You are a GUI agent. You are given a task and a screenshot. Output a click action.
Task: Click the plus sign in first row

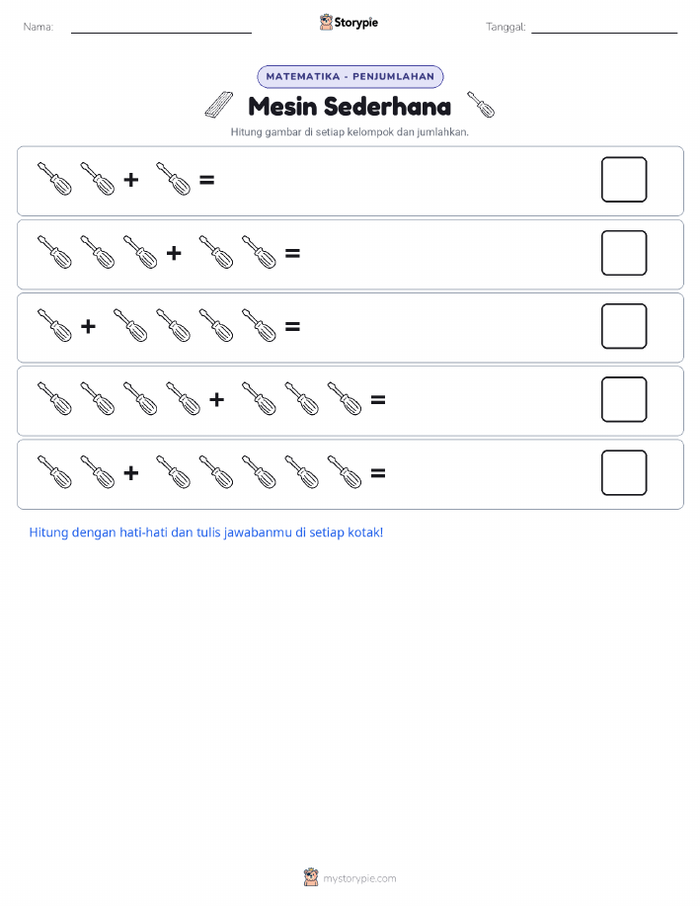pyautogui.click(x=131, y=180)
